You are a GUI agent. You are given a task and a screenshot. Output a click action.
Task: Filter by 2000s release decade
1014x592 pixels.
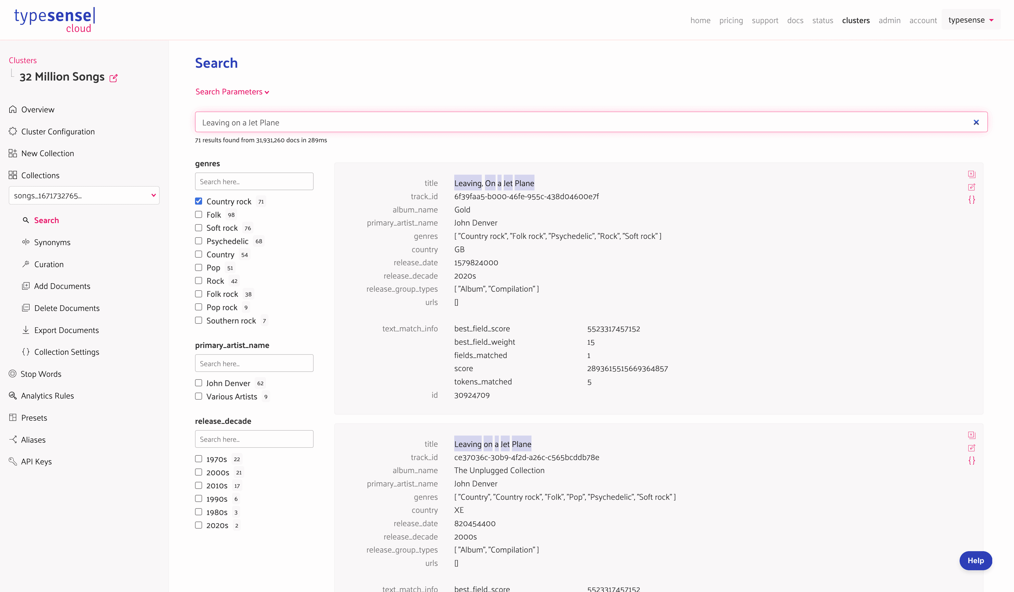(x=198, y=472)
